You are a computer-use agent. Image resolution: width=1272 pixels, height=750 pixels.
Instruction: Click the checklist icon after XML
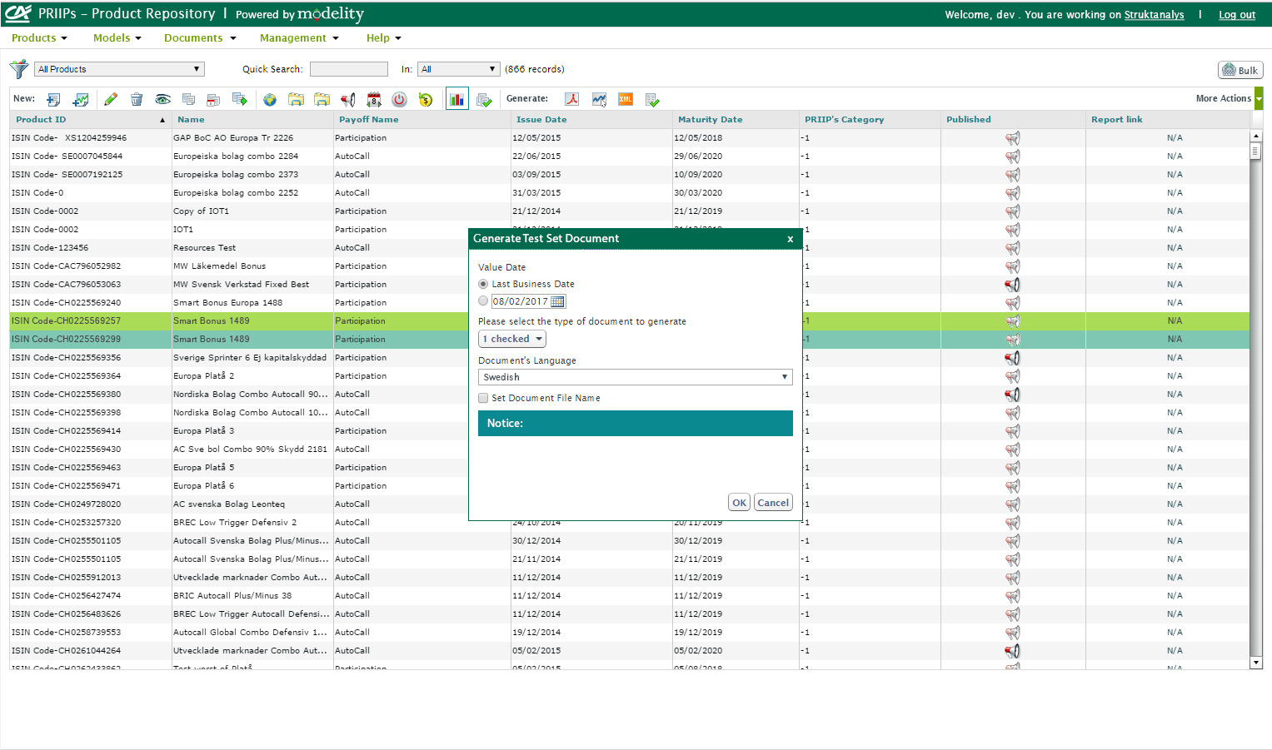tap(652, 100)
